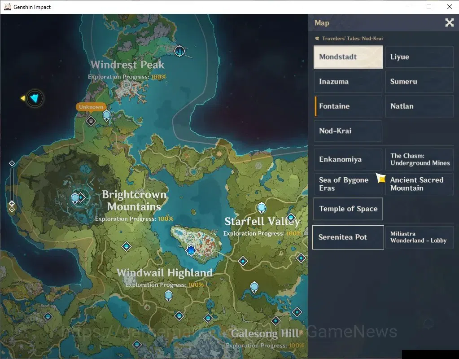The height and width of the screenshot is (359, 459).
Task: Open Travelers' Tales: Nod-Krai link
Action: 352,38
